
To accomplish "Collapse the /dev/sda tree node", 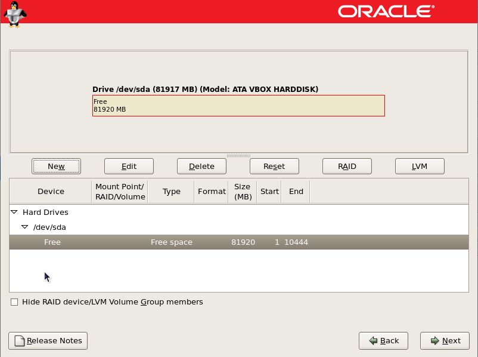I will [x=24, y=227].
